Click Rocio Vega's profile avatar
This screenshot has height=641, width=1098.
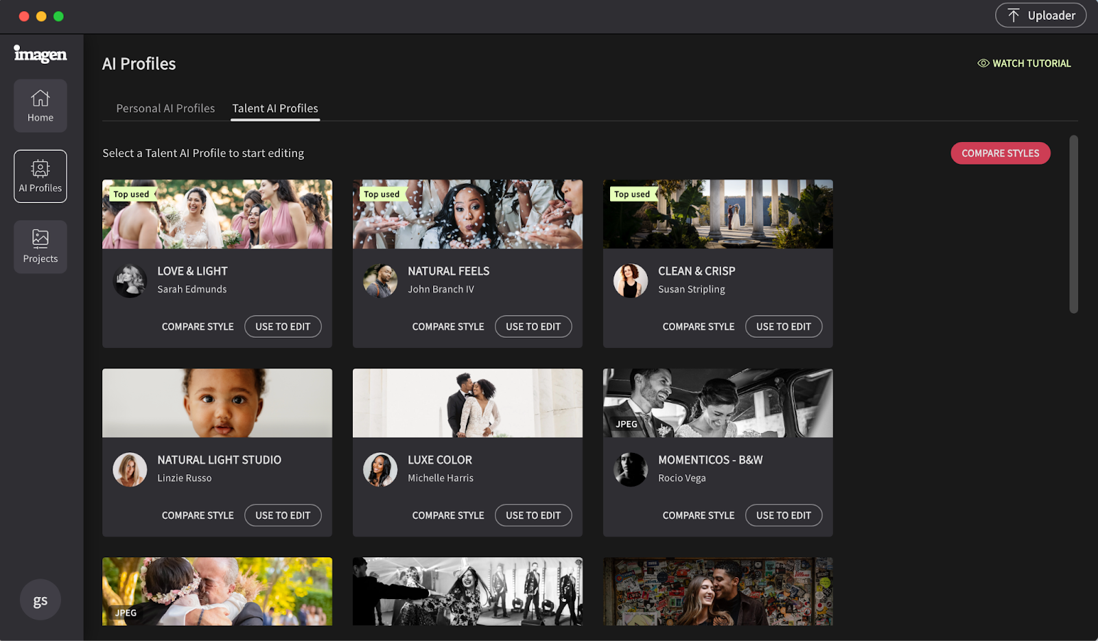point(631,469)
